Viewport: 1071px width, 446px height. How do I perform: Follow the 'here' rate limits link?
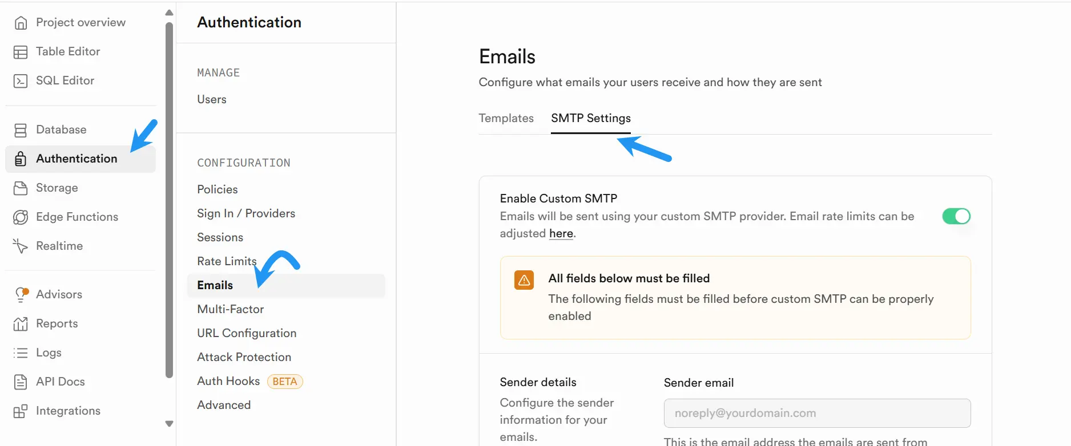pyautogui.click(x=561, y=233)
